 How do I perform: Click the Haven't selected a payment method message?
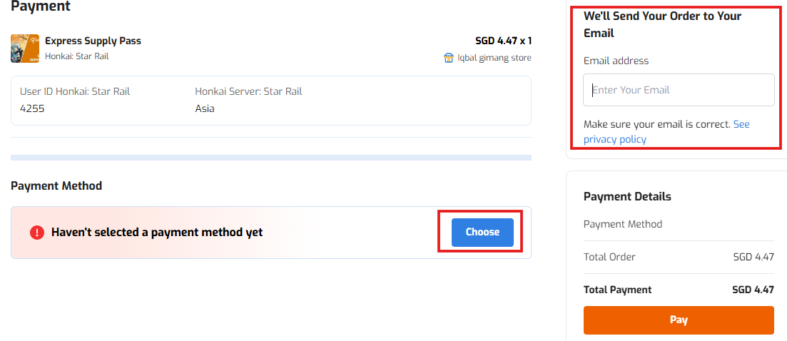(x=157, y=232)
